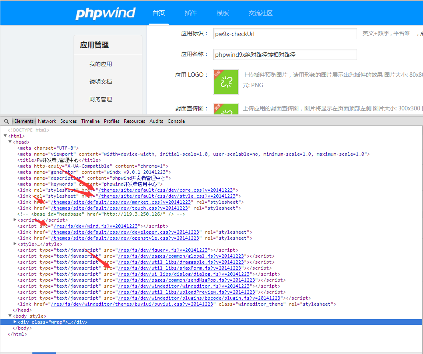Select the DOCTYPE html line
Image resolution: width=423 pixels, height=354 pixels.
(x=29, y=130)
